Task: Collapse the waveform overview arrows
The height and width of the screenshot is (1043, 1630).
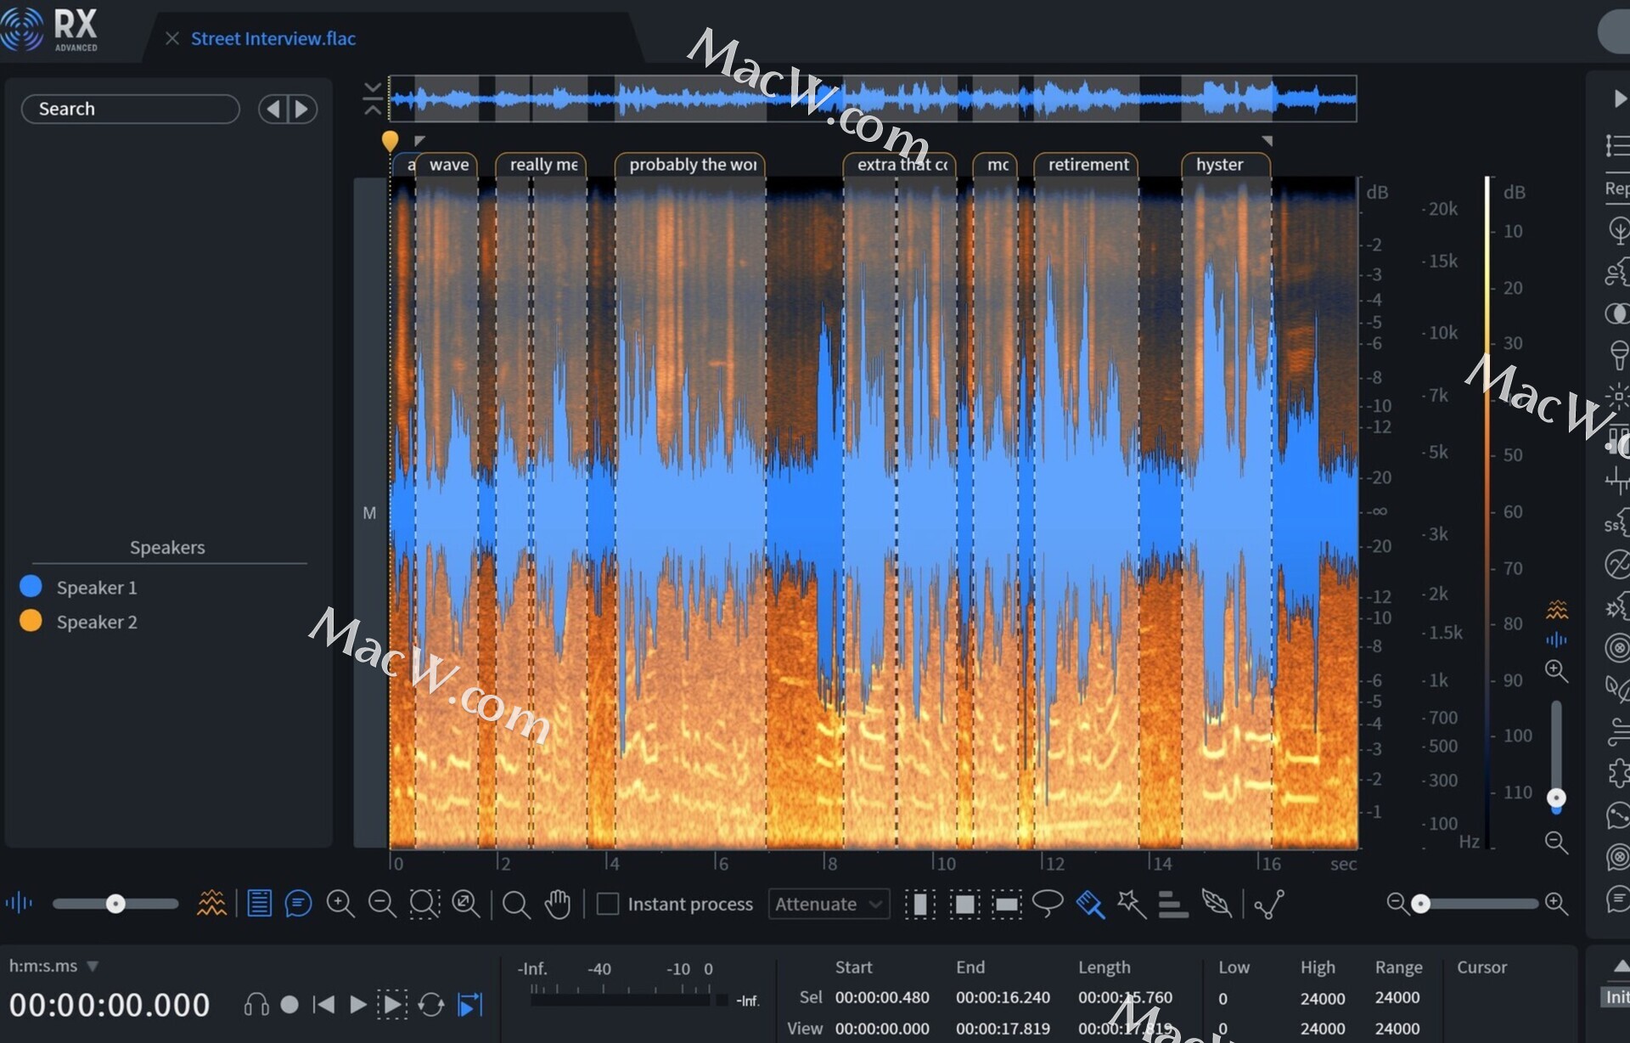Action: point(373,99)
